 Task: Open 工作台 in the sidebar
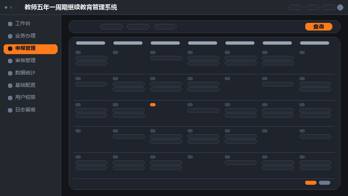[x=30, y=23]
